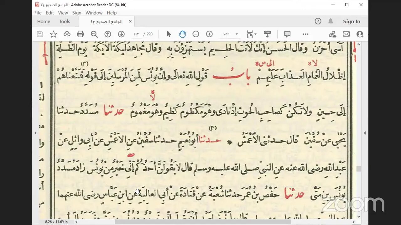Screen dimensions: 401x225
Task: Click the Save file icon
Action: click(40, 34)
